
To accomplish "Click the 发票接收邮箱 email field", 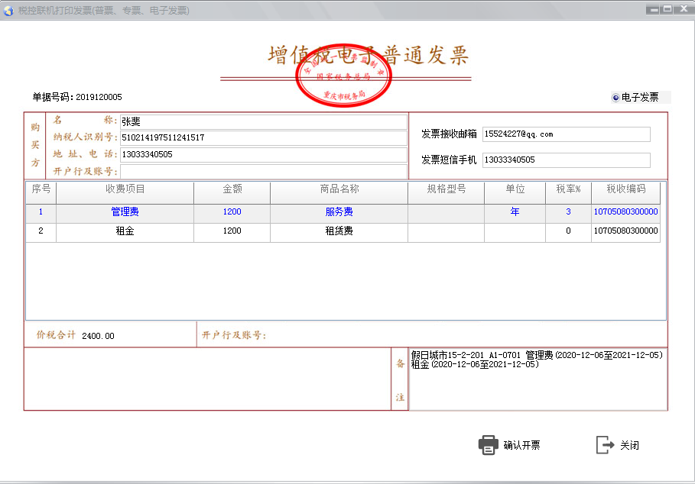I will 567,134.
